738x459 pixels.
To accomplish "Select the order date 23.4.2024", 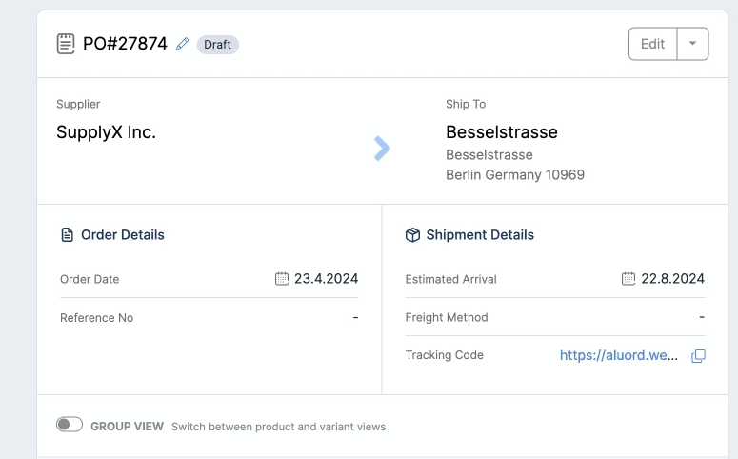I will pyautogui.click(x=327, y=279).
